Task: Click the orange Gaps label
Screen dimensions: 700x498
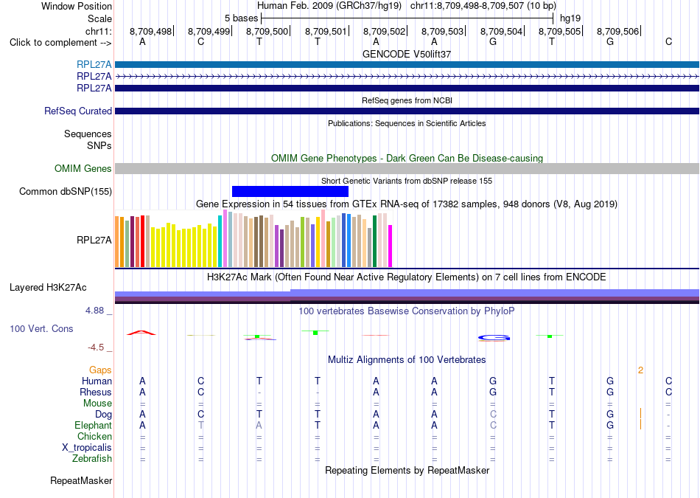Action: tap(100, 370)
